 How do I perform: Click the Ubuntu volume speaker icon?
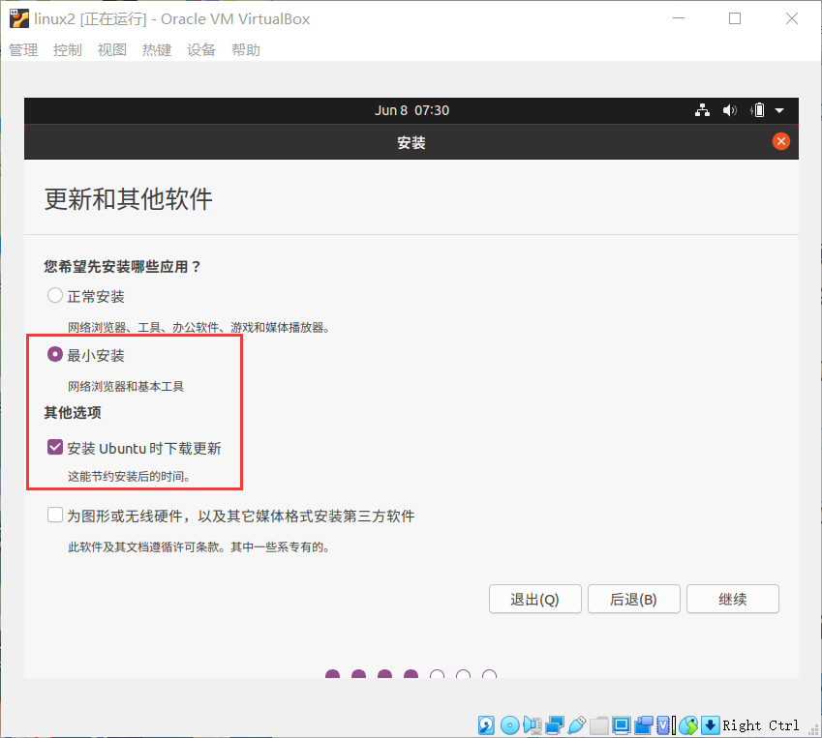coord(729,110)
